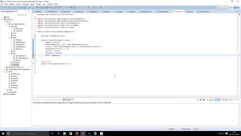Maximize the editor area
Viewport: 241px width, 136px height.
pos(238,11)
